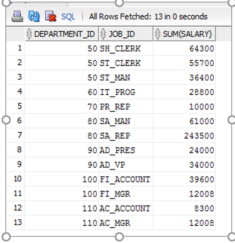Select row number 7
This screenshot has height=243, width=235.
[x=16, y=135]
